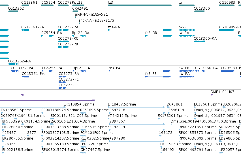Click the CG5273-RB transcript label
The width and height of the screenshot is (241, 154).
click(x=68, y=44)
